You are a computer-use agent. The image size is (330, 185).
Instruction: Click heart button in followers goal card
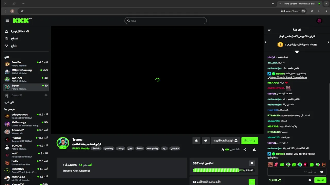[x=252, y=163]
